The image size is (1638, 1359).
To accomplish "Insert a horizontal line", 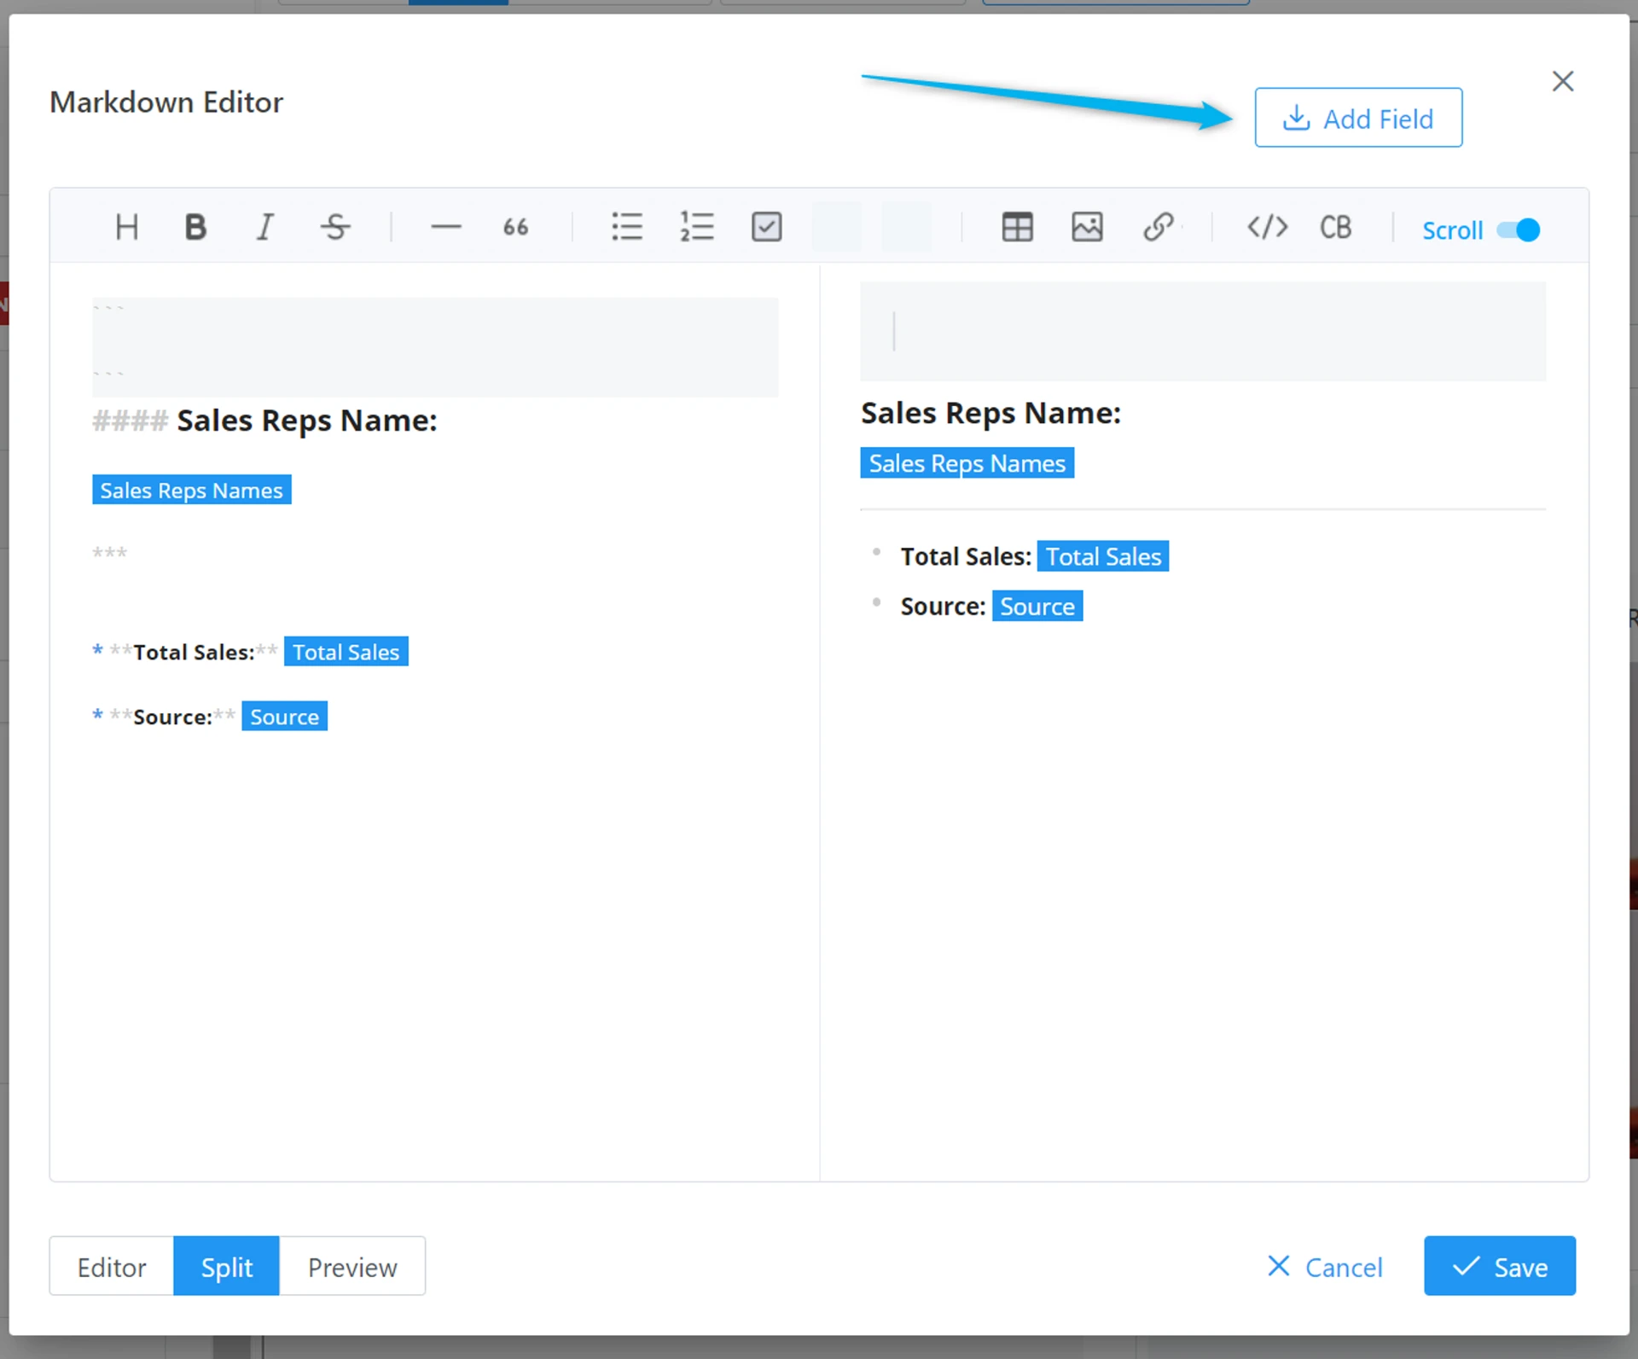I will (445, 227).
